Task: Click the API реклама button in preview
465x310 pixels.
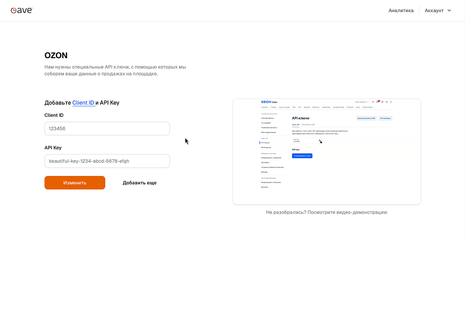Action: [385, 118]
